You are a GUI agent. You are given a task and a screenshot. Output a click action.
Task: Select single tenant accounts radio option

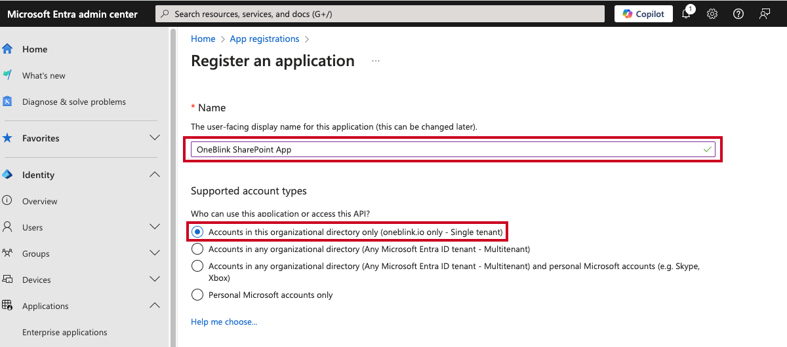(x=197, y=232)
